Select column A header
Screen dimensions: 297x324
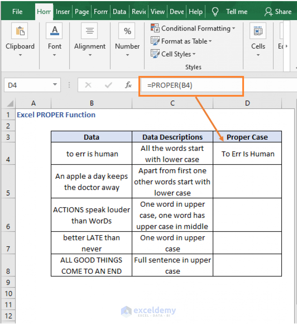coord(33,103)
